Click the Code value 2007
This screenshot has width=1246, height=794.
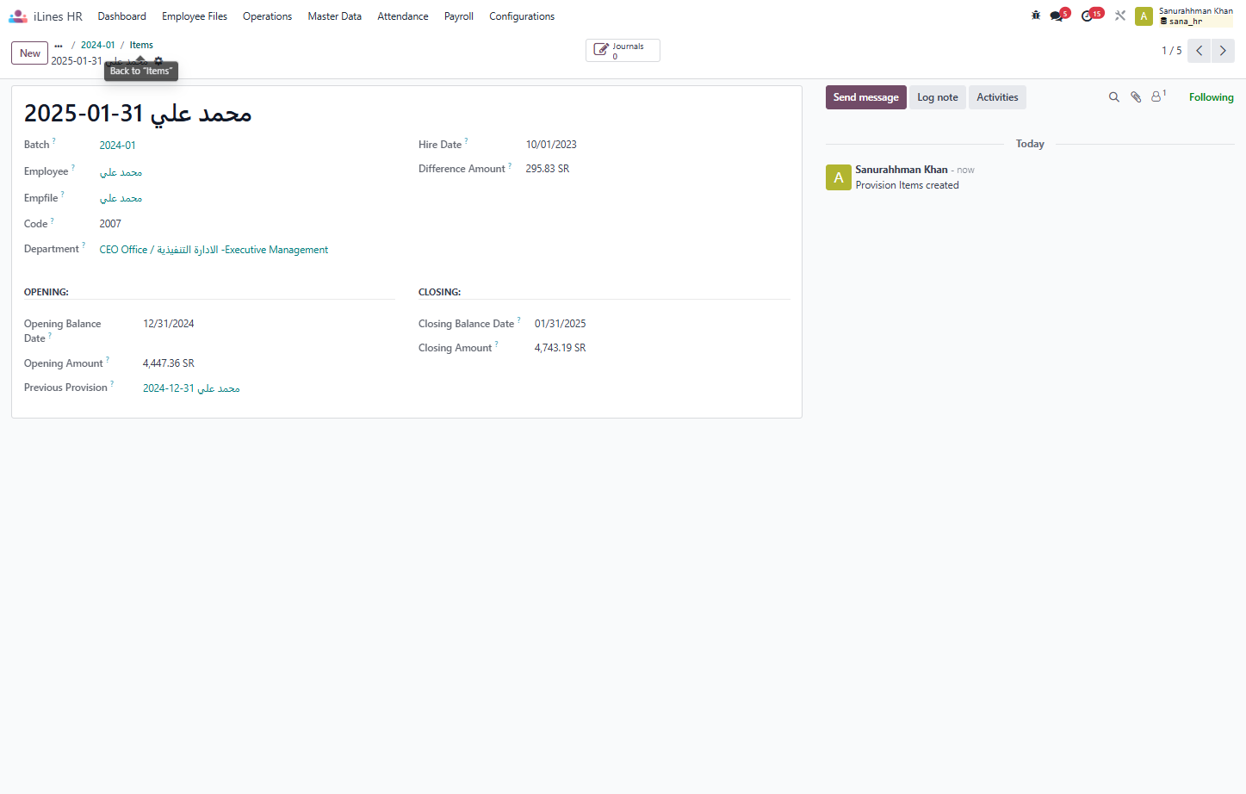[110, 224]
